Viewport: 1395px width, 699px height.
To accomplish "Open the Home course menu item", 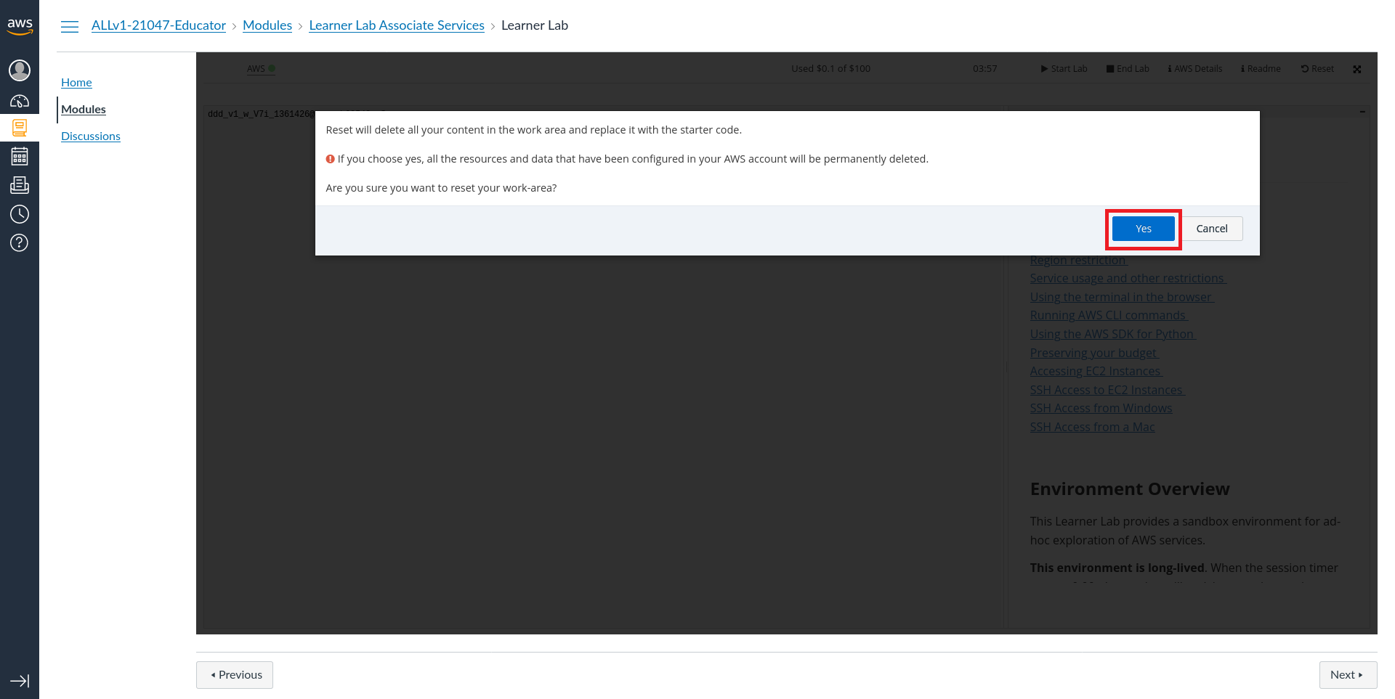I will pyautogui.click(x=76, y=83).
